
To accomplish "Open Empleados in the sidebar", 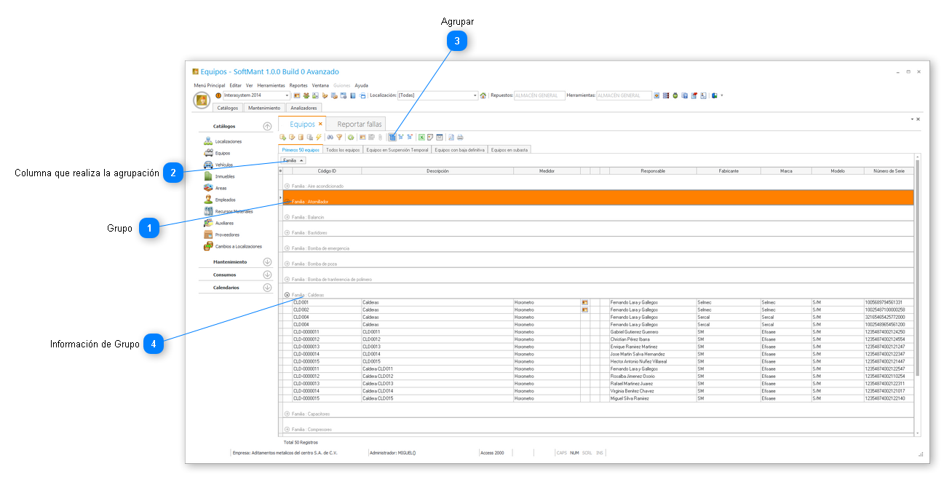I will [x=226, y=200].
